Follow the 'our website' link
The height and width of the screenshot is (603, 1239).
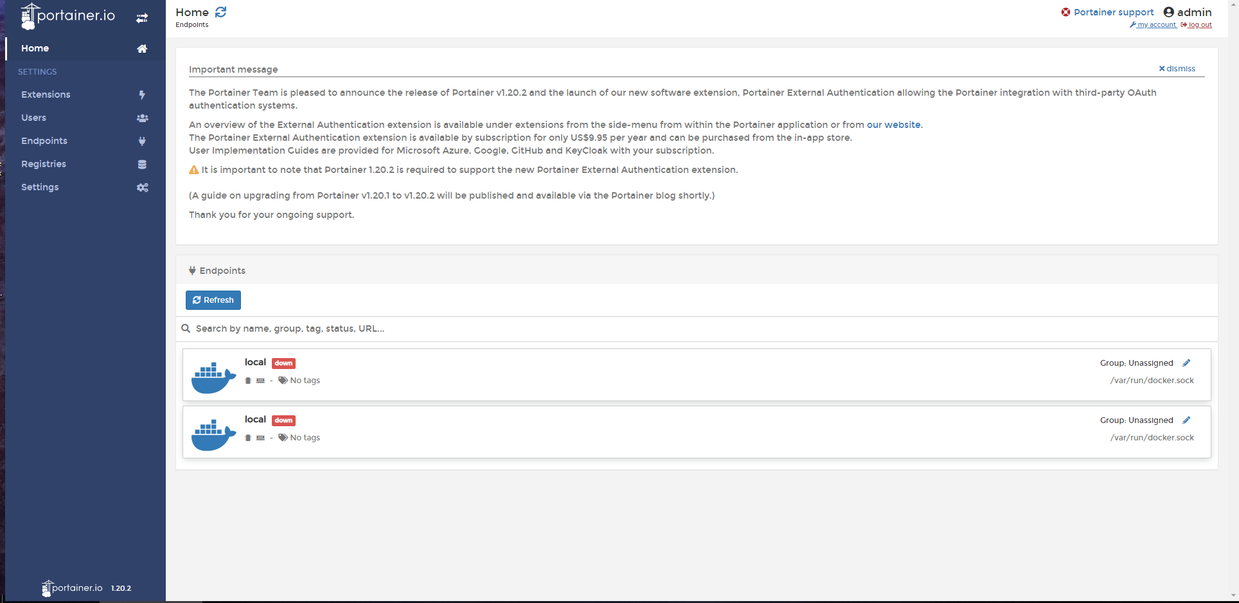click(893, 125)
